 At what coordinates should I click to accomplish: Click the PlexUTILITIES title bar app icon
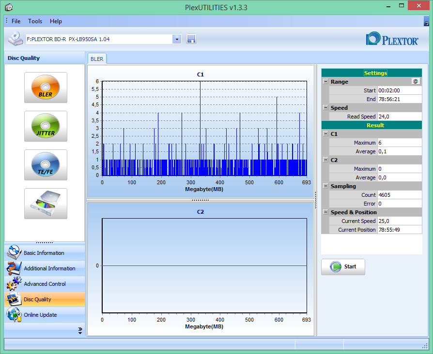pyautogui.click(x=9, y=7)
